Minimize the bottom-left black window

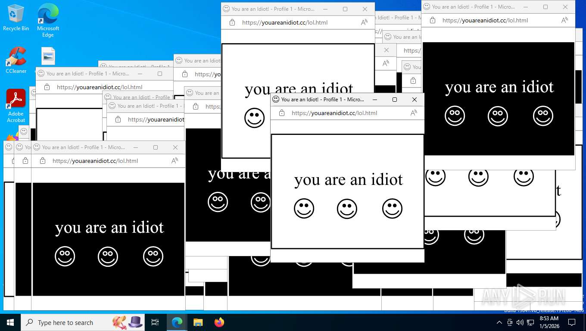pyautogui.click(x=135, y=147)
